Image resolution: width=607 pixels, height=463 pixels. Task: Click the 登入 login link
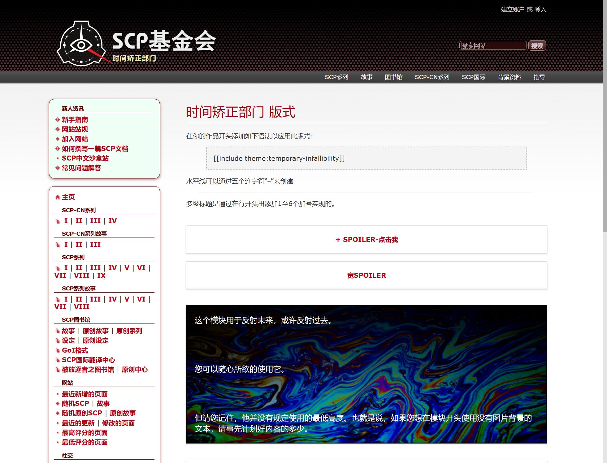point(540,9)
